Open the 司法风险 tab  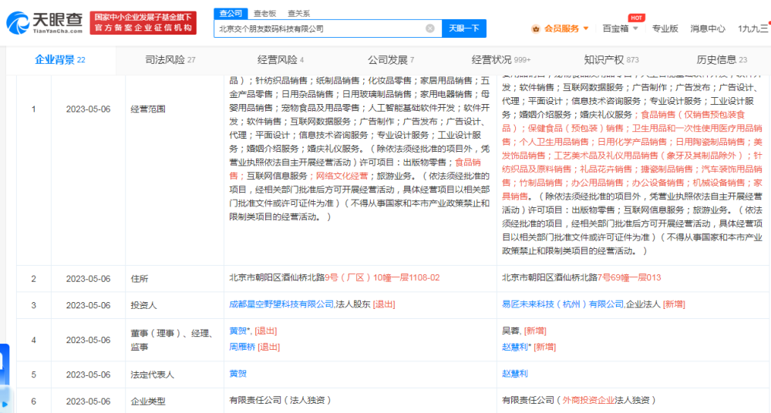point(170,60)
